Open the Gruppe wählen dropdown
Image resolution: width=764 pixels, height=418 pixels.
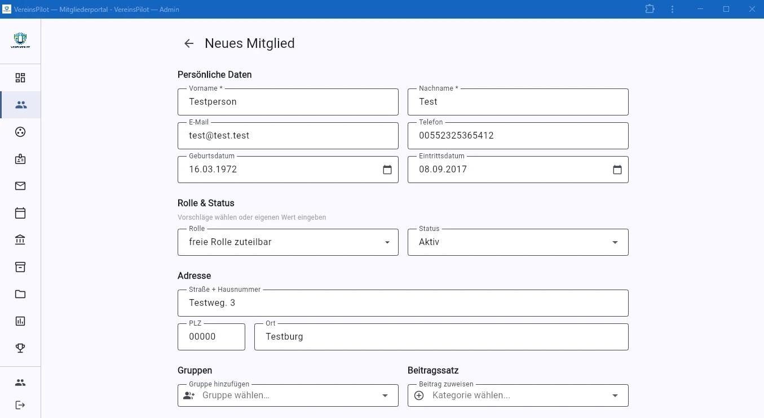(385, 395)
